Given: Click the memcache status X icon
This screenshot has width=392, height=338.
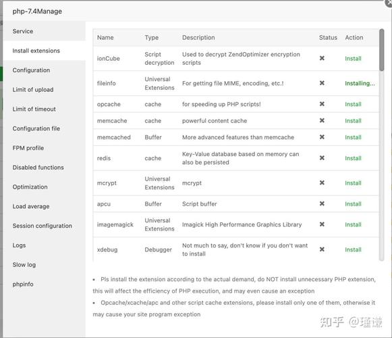Looking at the screenshot, I should coord(322,120).
